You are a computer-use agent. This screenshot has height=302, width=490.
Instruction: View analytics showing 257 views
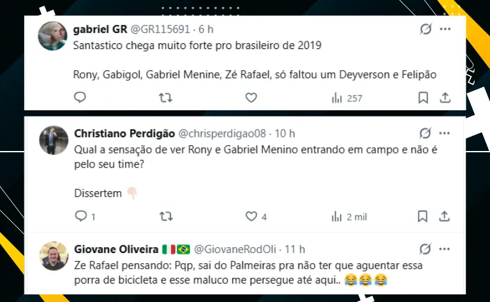tap(346, 98)
